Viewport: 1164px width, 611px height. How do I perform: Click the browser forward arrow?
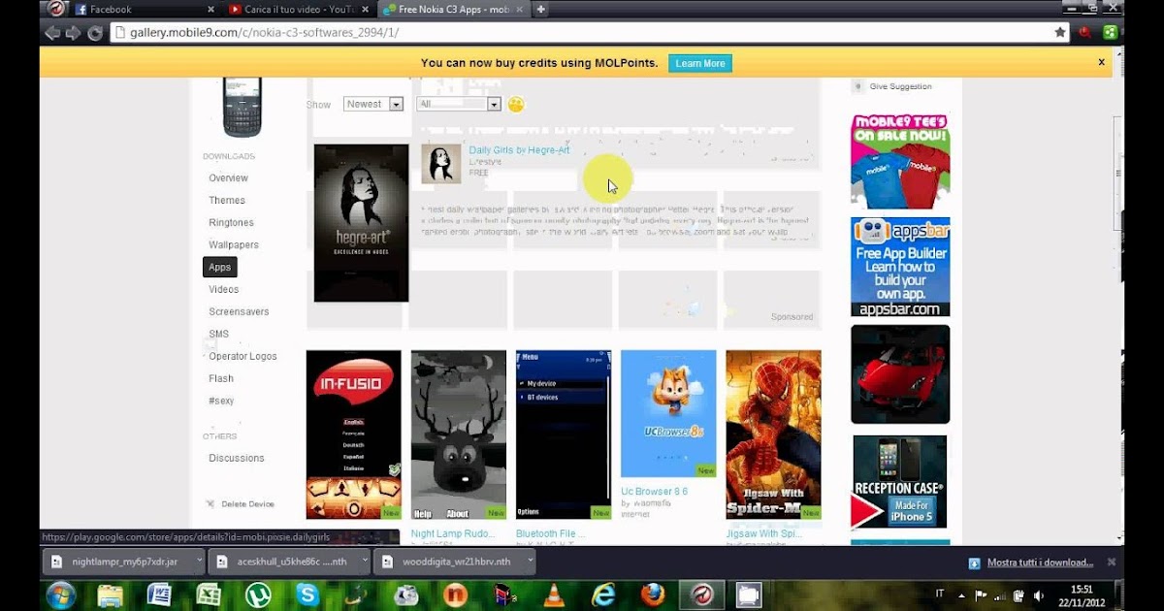(x=73, y=32)
